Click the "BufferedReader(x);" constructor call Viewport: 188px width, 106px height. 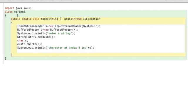tap(64, 30)
